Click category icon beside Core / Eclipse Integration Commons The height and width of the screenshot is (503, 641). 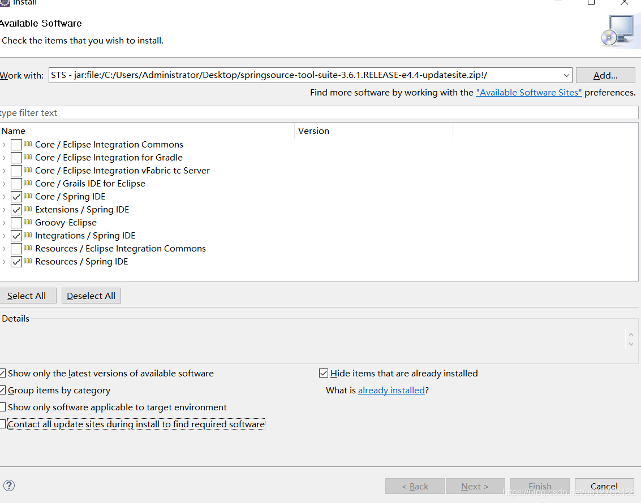click(28, 144)
